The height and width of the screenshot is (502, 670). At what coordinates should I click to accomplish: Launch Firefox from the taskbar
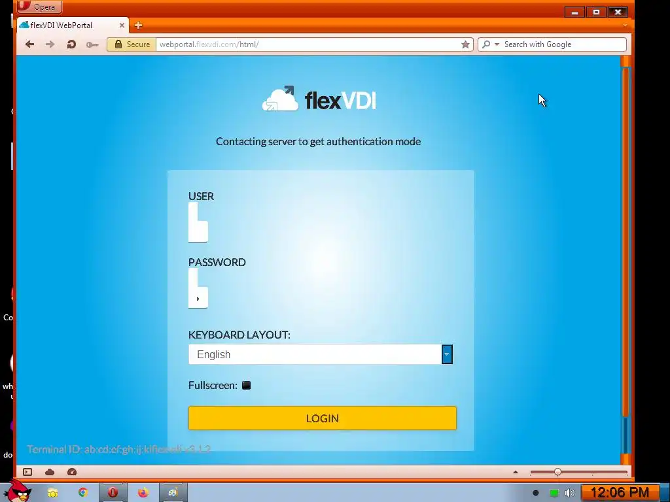[x=143, y=493]
